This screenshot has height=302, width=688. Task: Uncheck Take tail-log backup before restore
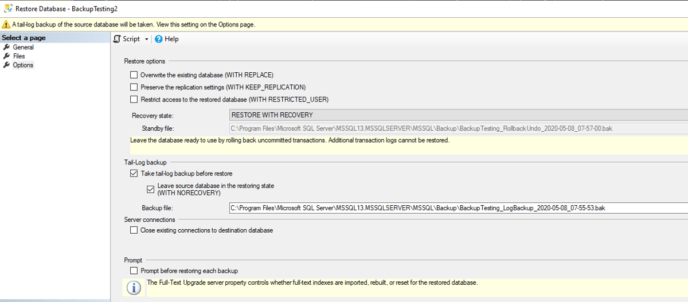point(134,173)
